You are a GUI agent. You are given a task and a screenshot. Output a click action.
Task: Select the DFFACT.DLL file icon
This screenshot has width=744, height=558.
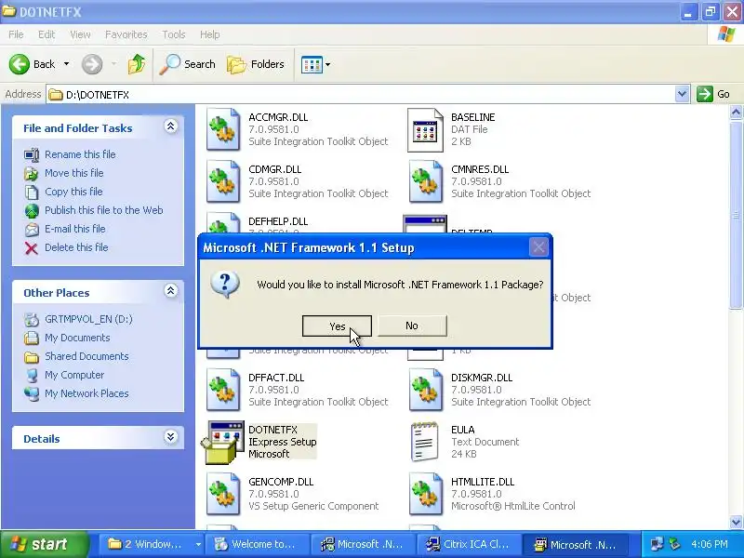223,390
